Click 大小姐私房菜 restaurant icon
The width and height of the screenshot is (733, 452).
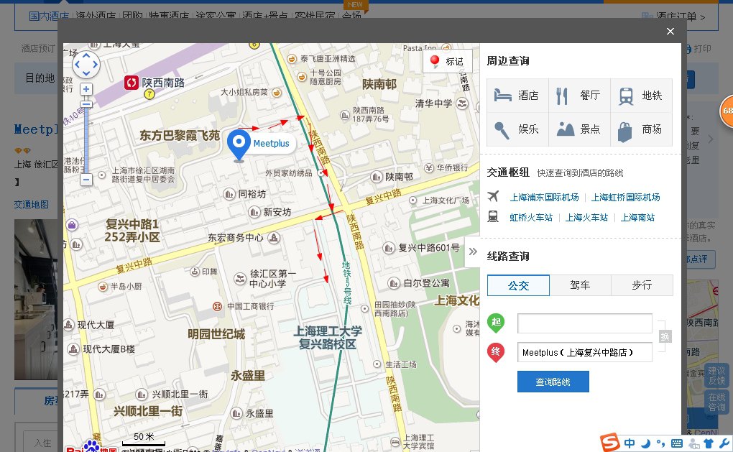(x=277, y=93)
